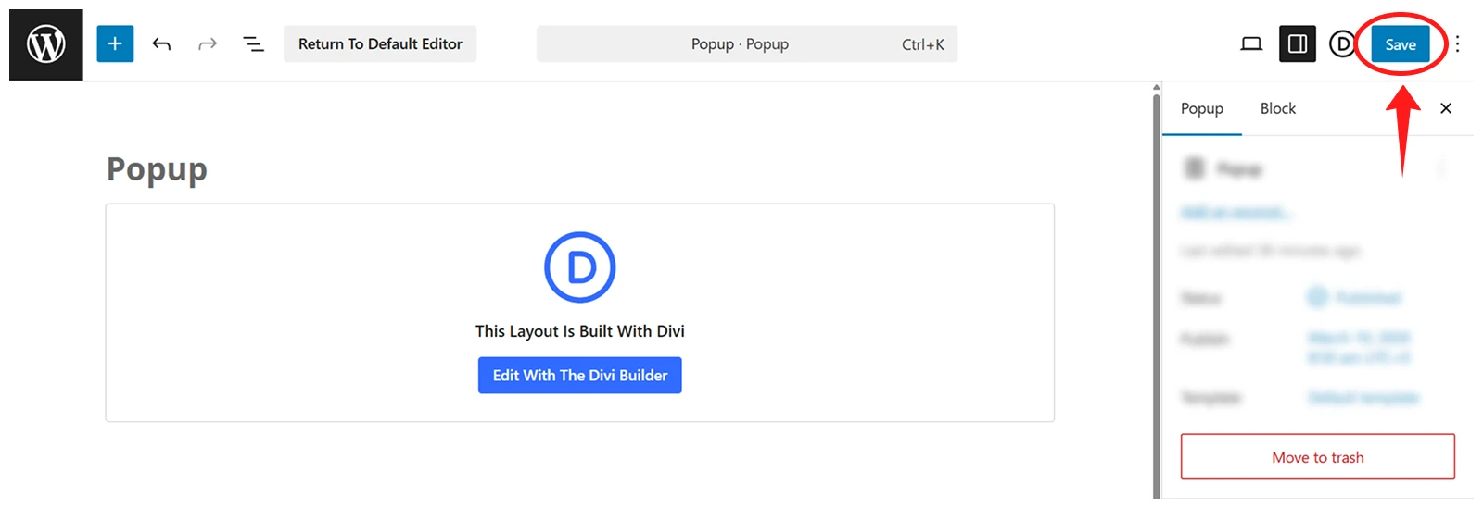
Task: Click Edit With The Divi Builder
Action: (x=580, y=375)
